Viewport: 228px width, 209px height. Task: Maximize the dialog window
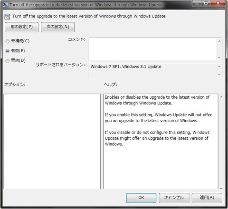206,3
